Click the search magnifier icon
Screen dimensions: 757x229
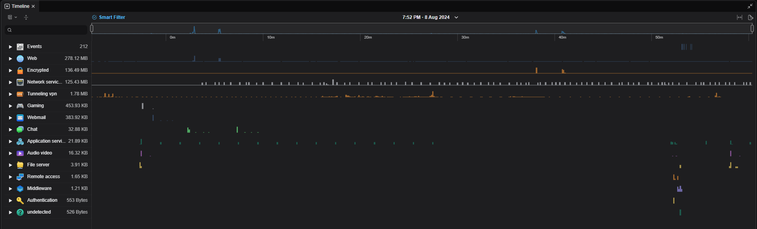[9, 30]
